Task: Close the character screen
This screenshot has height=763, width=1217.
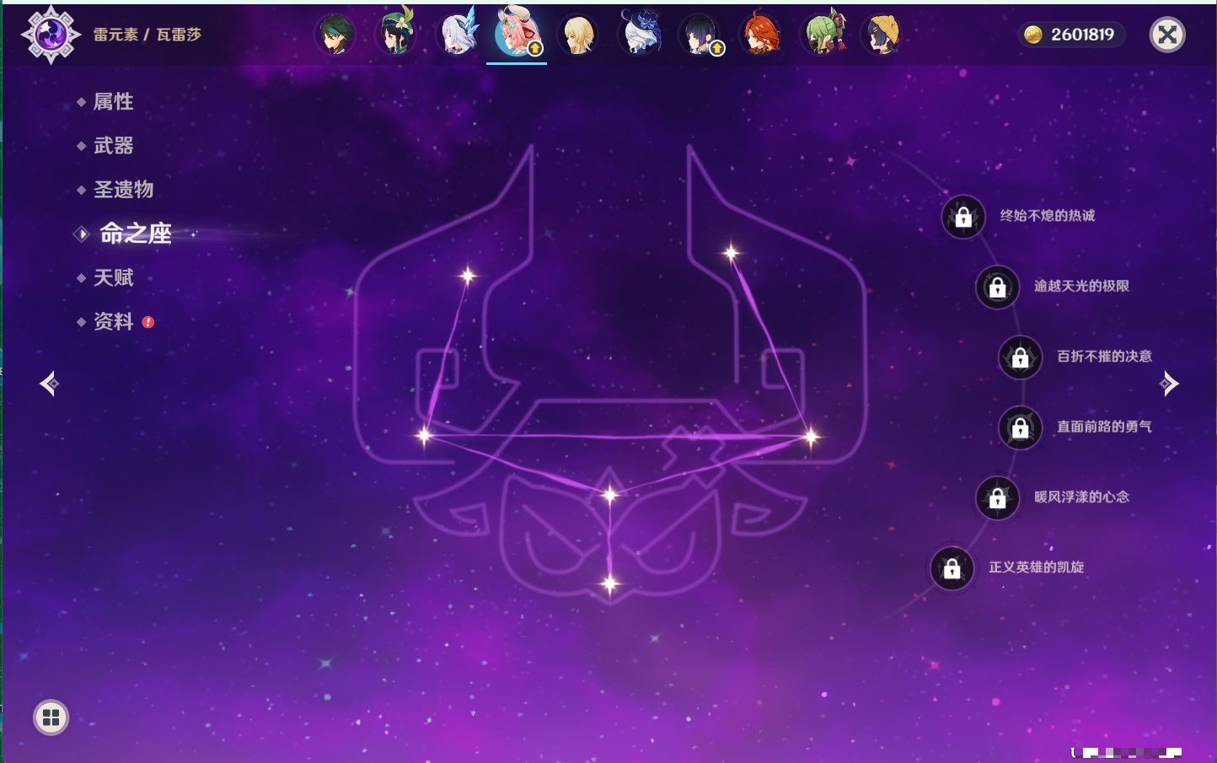Action: point(1167,35)
